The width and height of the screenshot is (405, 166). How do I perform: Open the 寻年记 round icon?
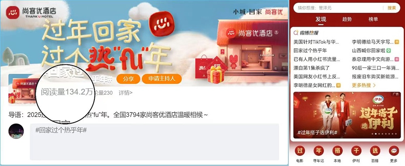pos(318,151)
